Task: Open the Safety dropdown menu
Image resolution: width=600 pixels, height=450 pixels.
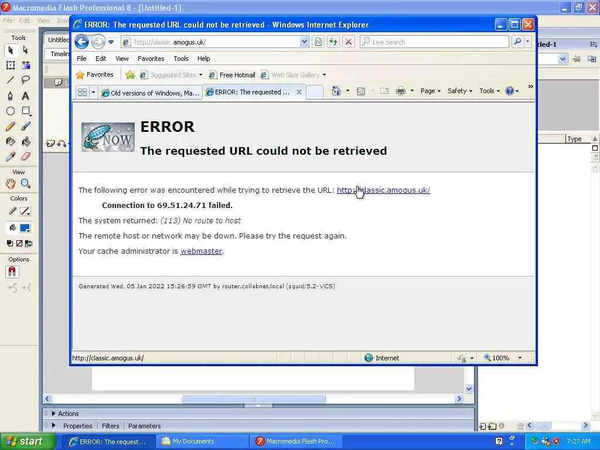Action: tap(460, 91)
